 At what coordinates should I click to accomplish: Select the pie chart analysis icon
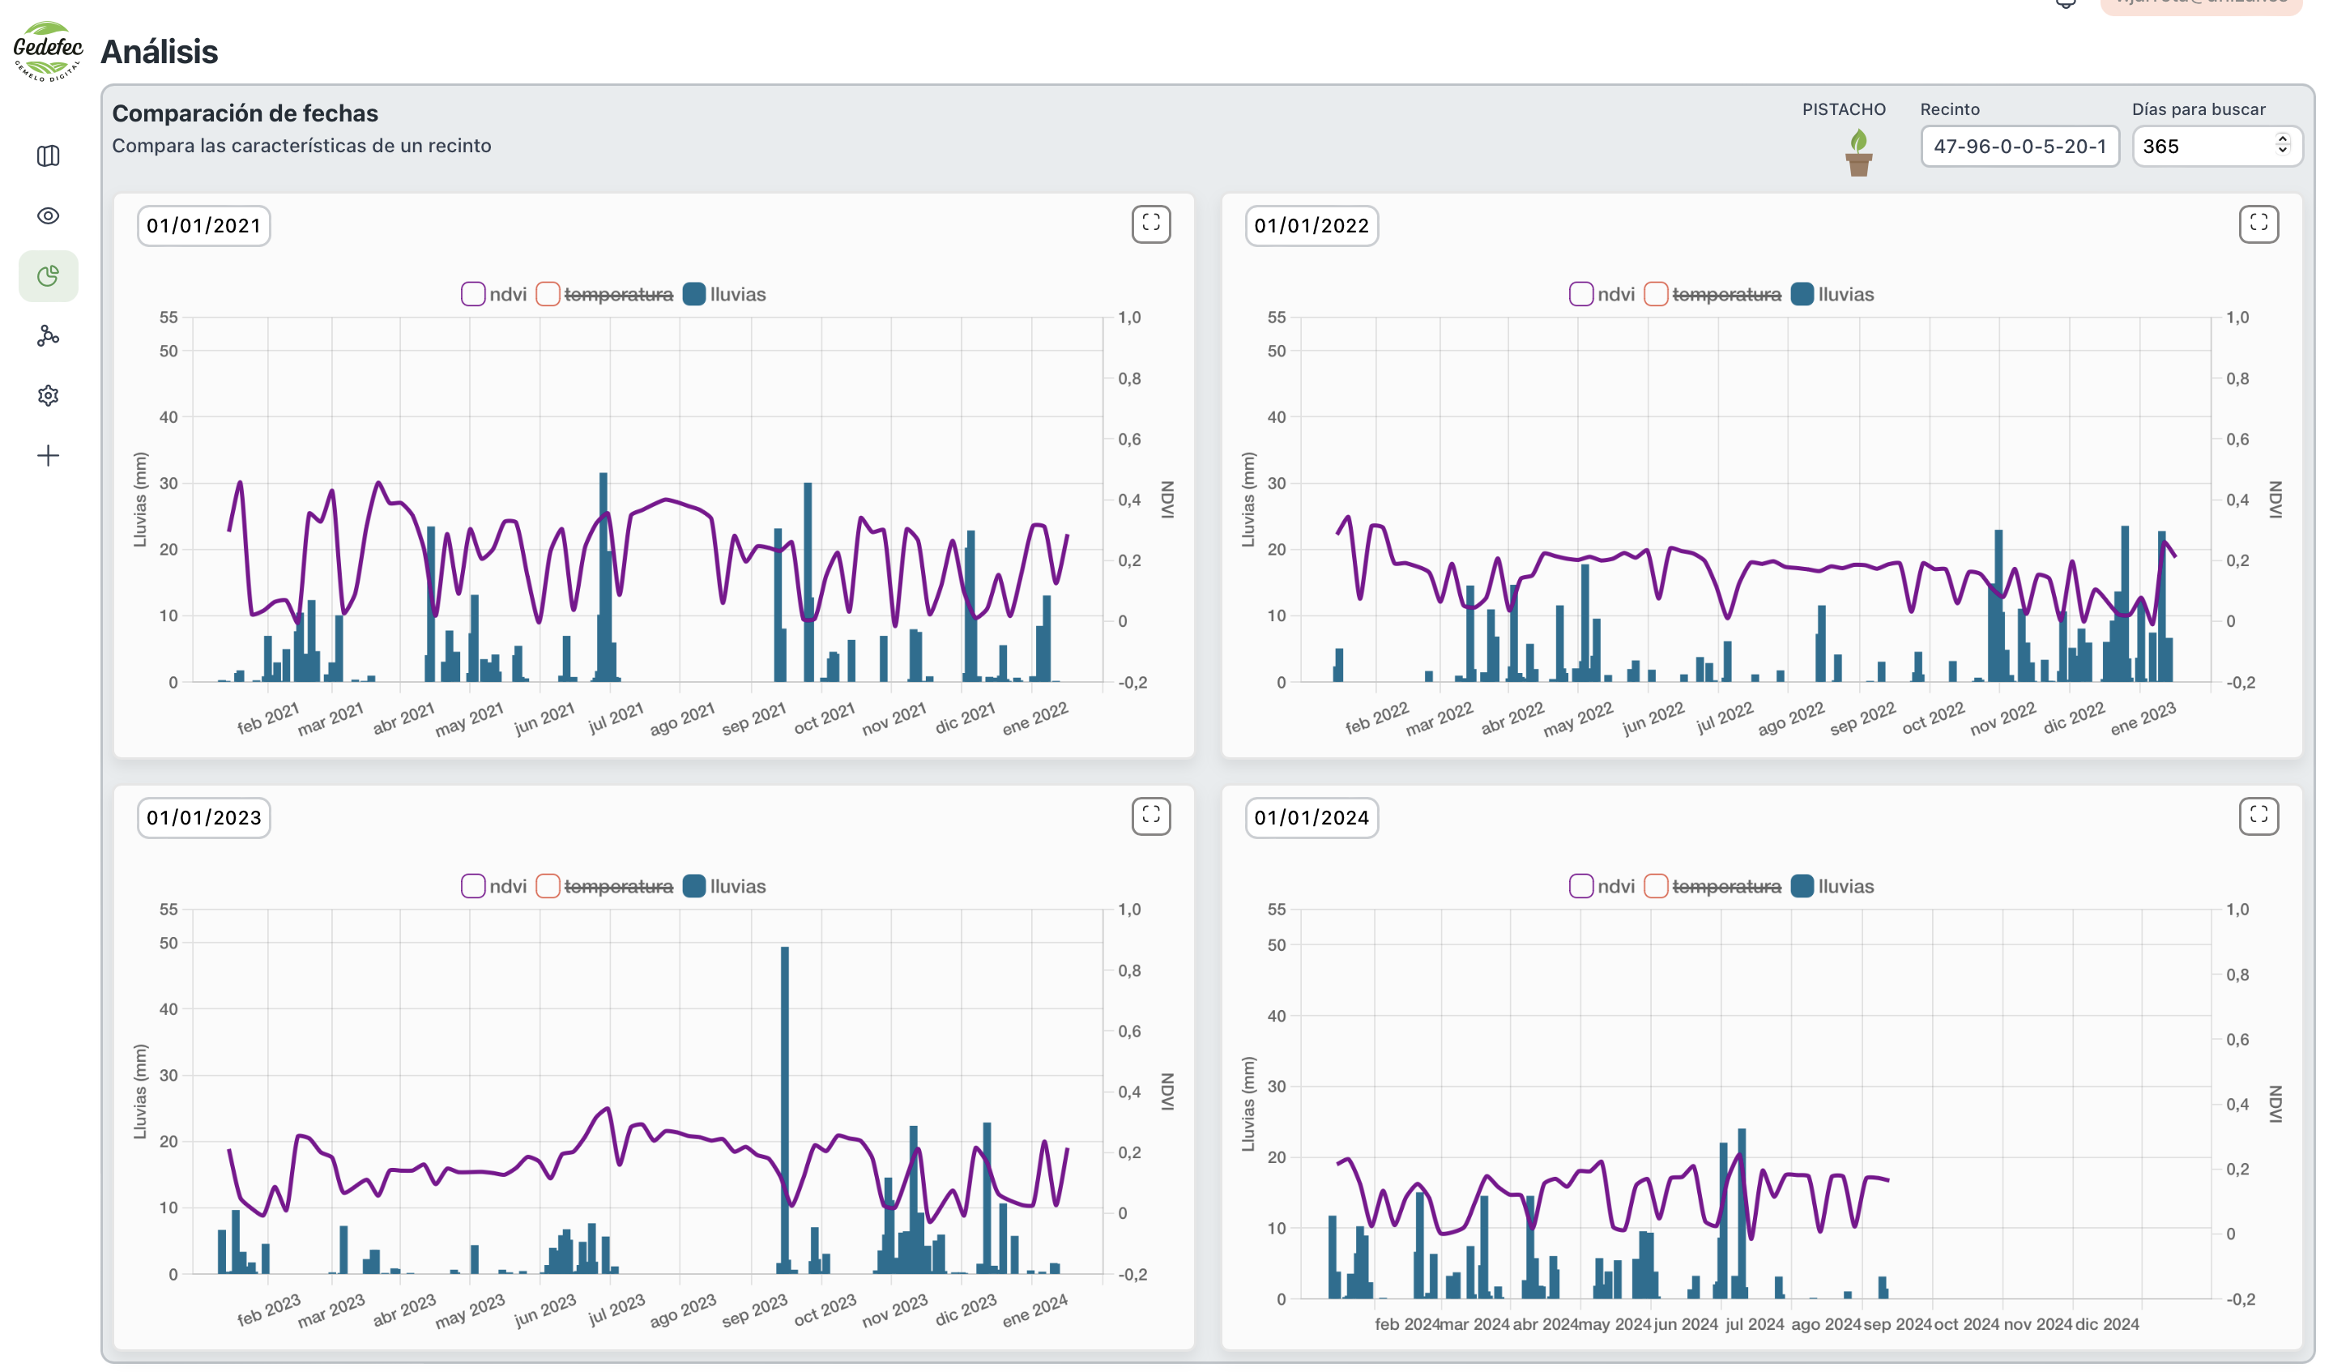[48, 276]
